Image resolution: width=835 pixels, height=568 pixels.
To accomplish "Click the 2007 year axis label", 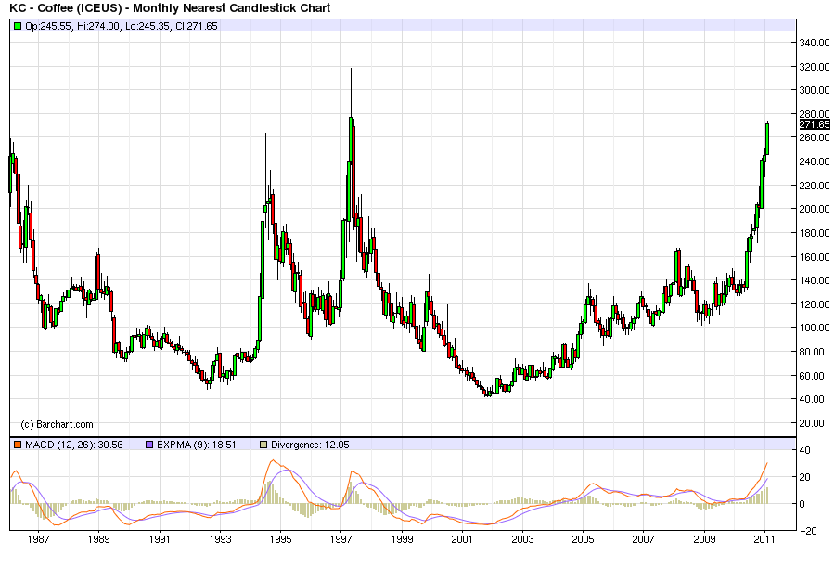I will (x=643, y=539).
